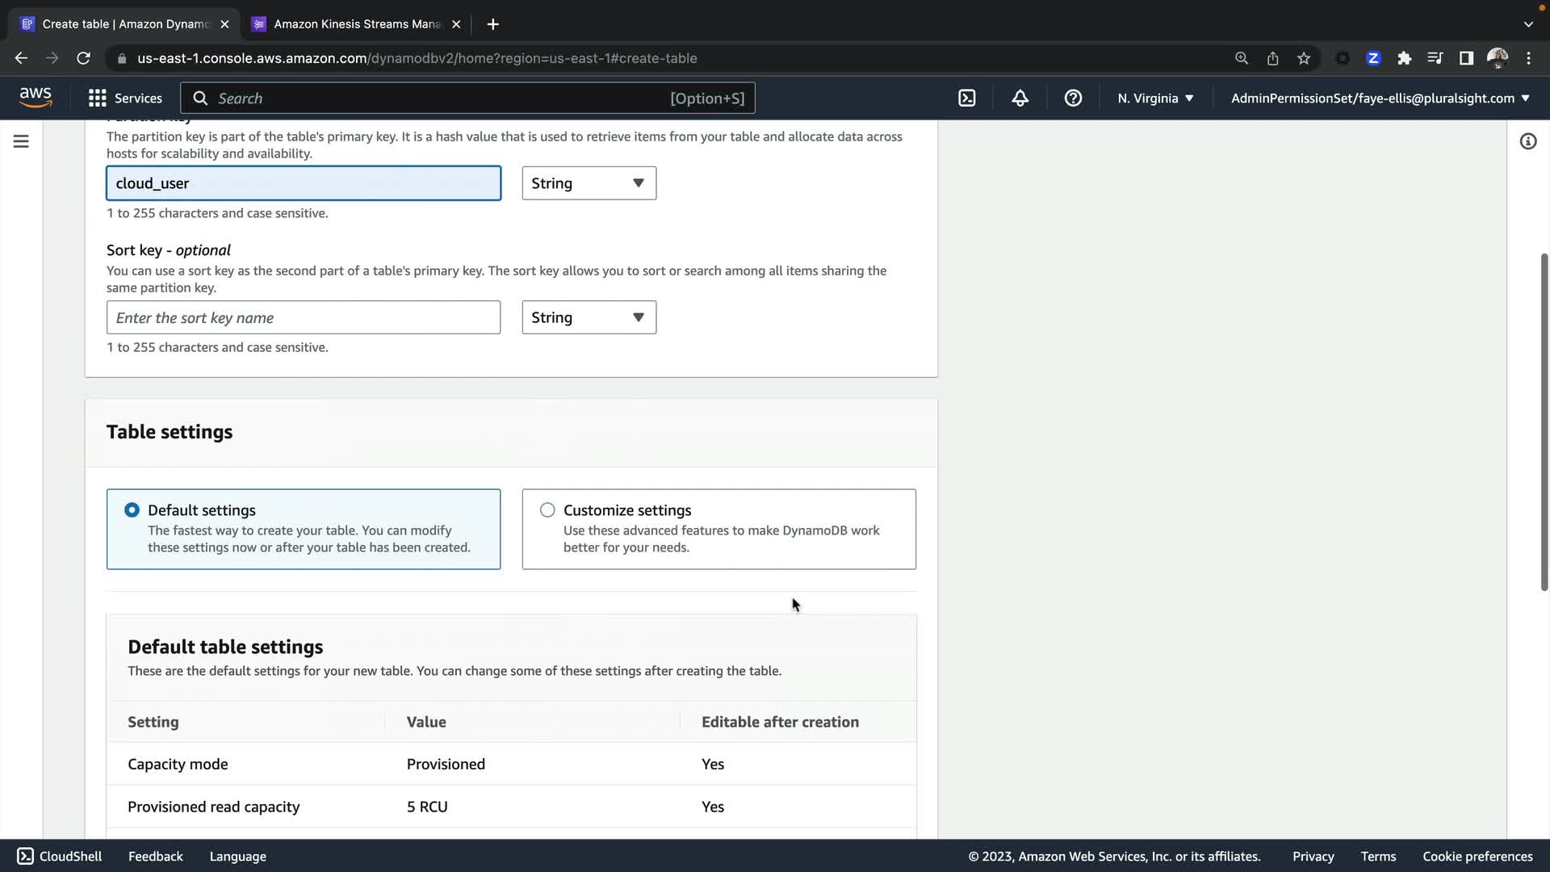Open the partition key String type dropdown

(x=589, y=183)
